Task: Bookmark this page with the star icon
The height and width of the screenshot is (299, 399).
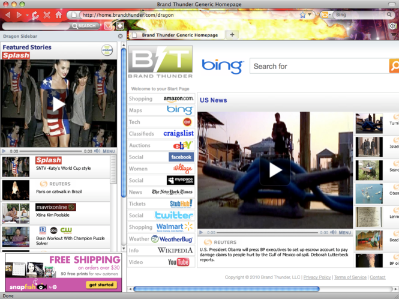Action: 302,15
